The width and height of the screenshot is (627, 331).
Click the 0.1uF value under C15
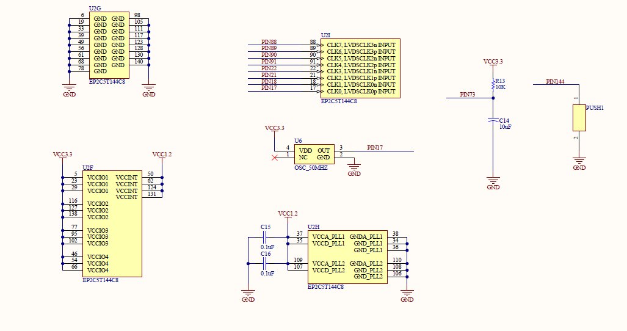[267, 247]
